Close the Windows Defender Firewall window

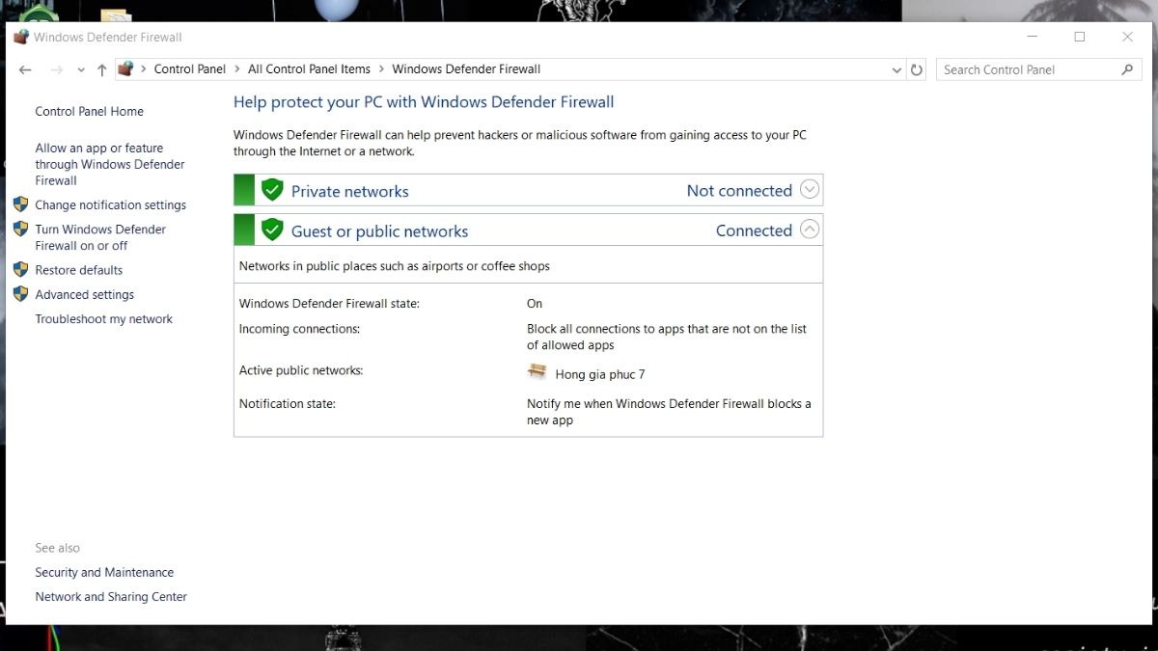[1127, 37]
